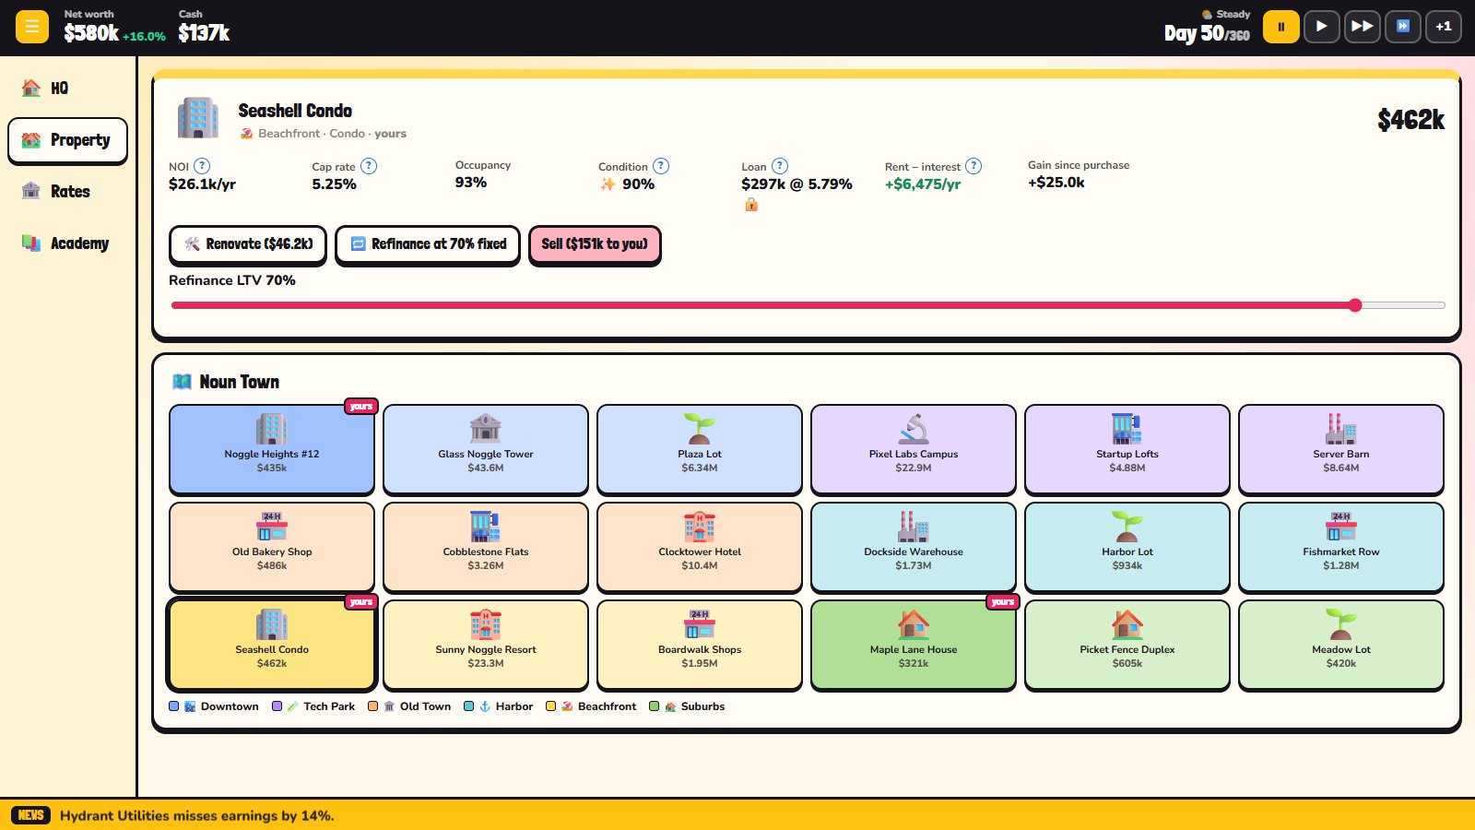The image size is (1475, 830).
Task: Select Noggle Heights #12 property card
Action: coord(272,449)
